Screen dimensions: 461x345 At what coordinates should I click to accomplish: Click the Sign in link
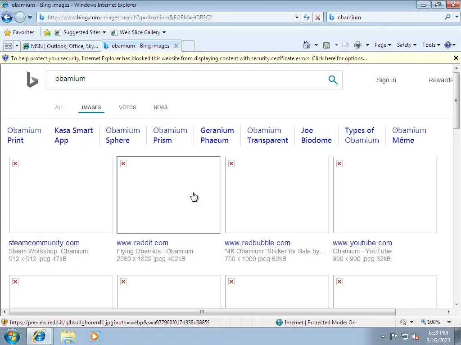[386, 80]
